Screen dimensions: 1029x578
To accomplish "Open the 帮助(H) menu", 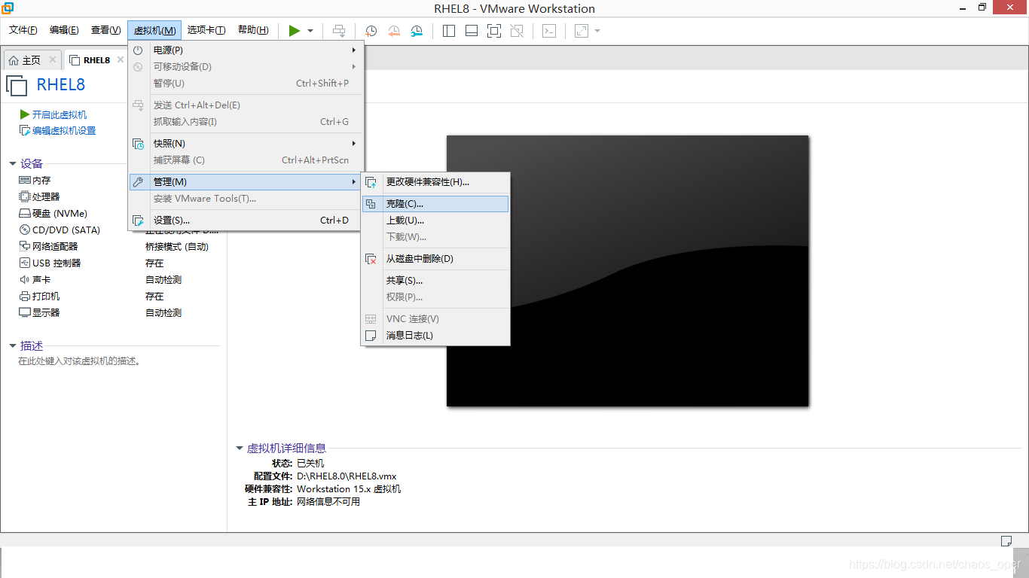I will click(x=253, y=30).
